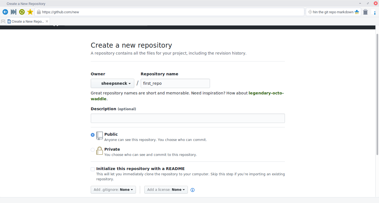Select the Private radio button

(93, 150)
